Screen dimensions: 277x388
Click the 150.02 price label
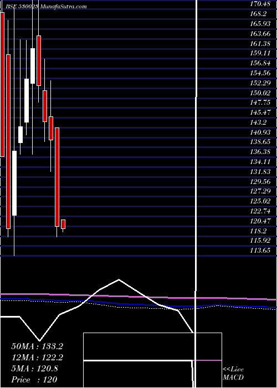pyautogui.click(x=260, y=93)
